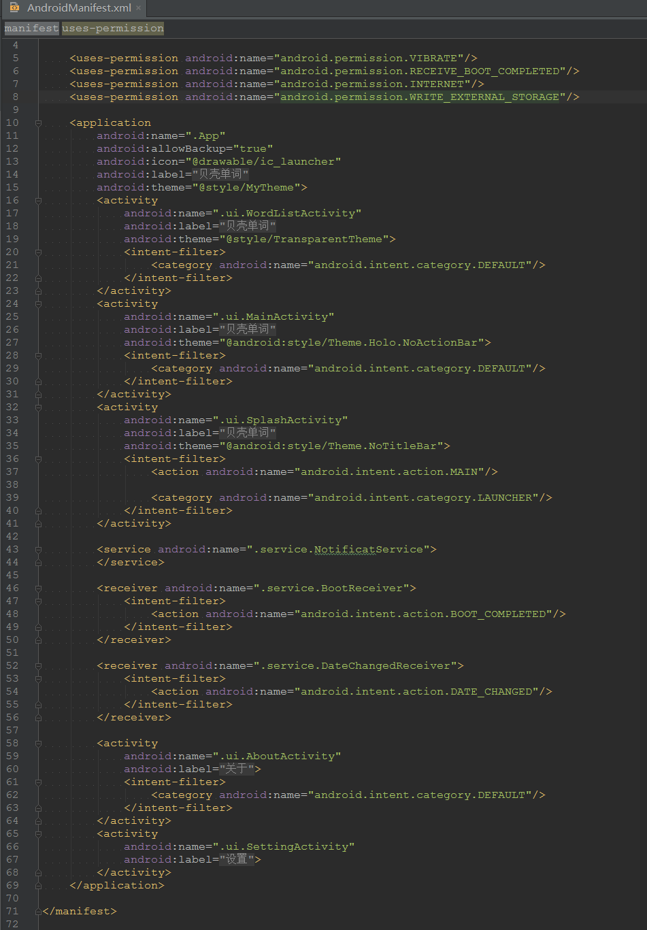Collapse the intent-filter fold on line 20
The height and width of the screenshot is (930, 647).
tap(38, 252)
